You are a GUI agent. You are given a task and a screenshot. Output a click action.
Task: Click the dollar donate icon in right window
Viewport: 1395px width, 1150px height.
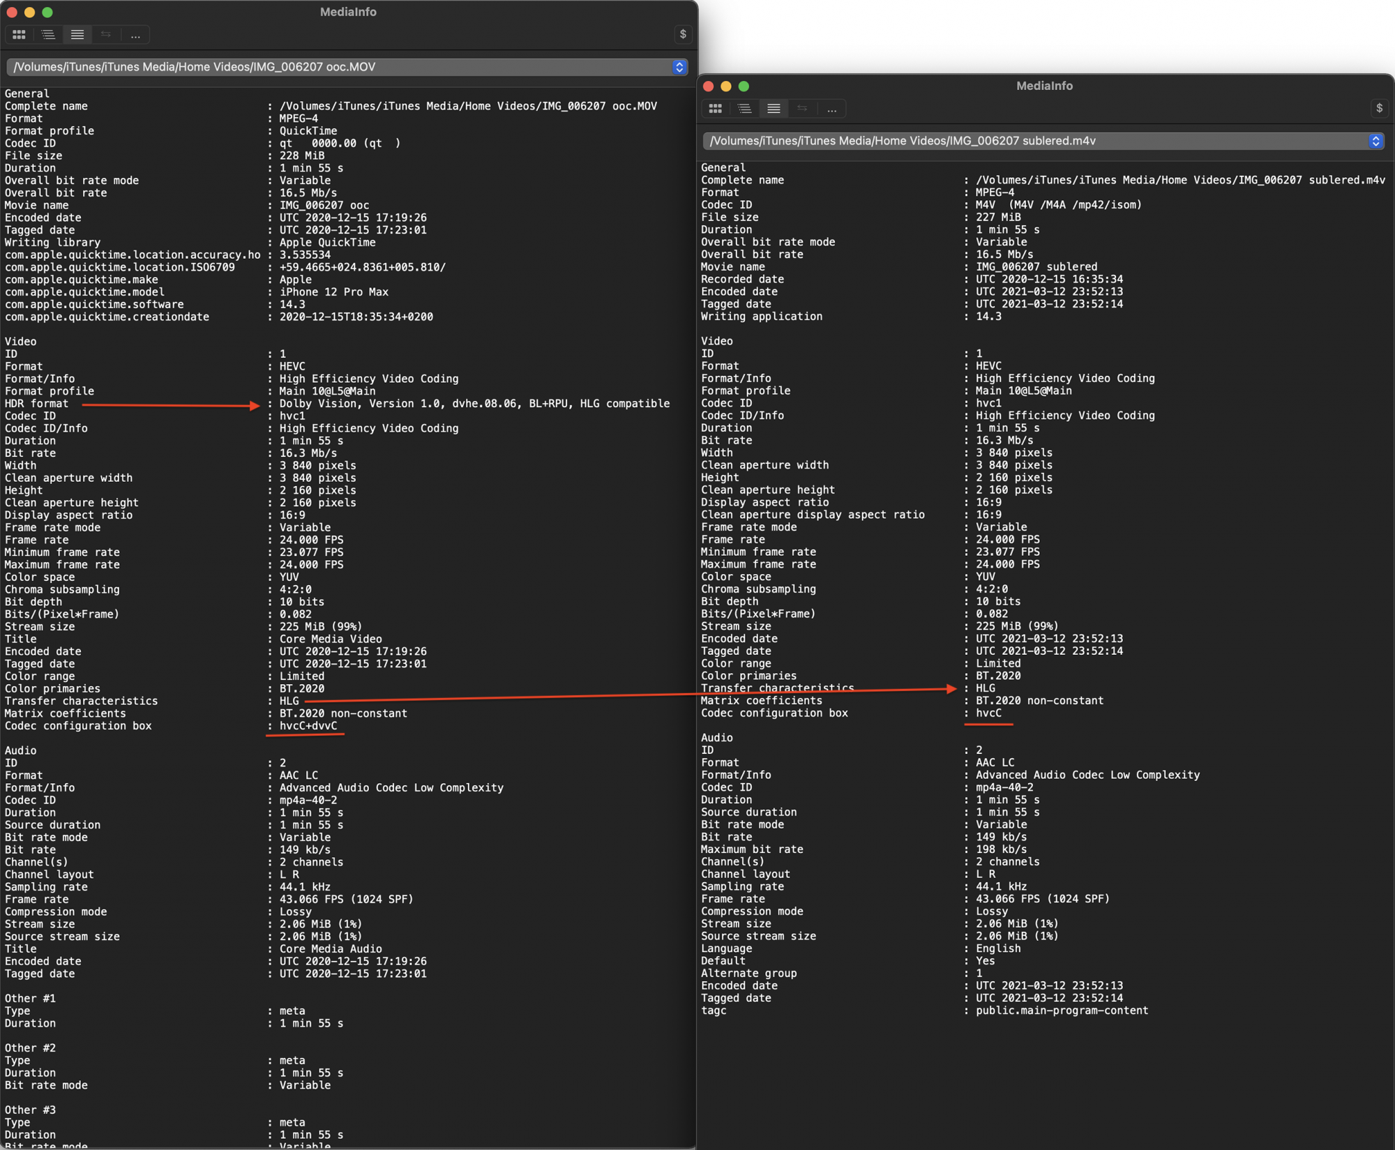point(1379,108)
